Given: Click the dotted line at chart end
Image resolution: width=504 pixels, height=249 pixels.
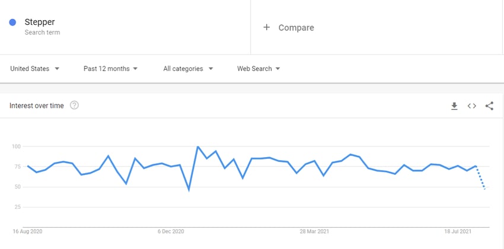Looking at the screenshot, I should (480, 178).
